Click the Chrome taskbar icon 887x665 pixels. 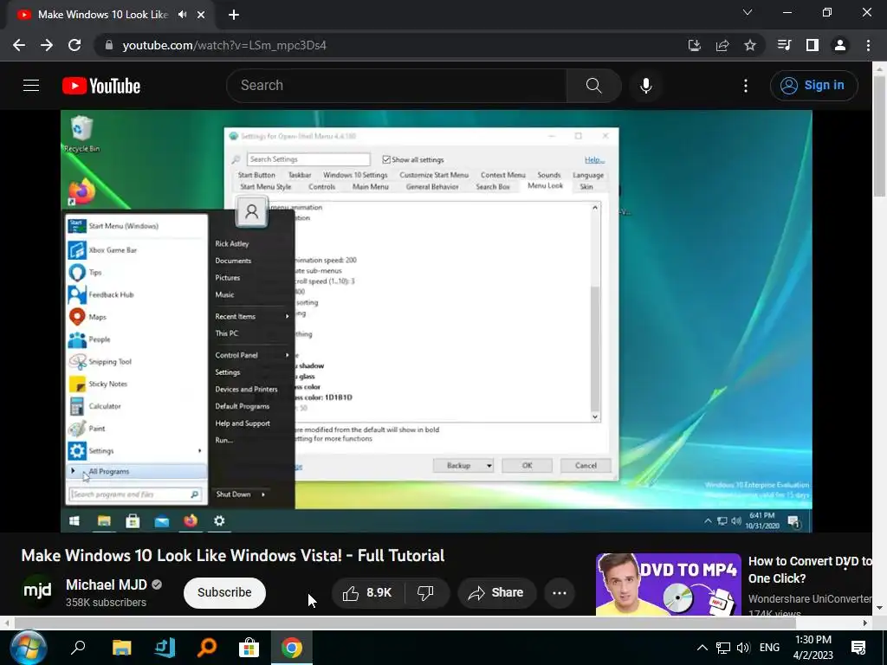point(291,648)
